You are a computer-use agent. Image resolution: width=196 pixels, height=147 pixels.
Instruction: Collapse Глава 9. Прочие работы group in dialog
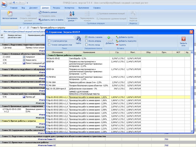point(47,55)
